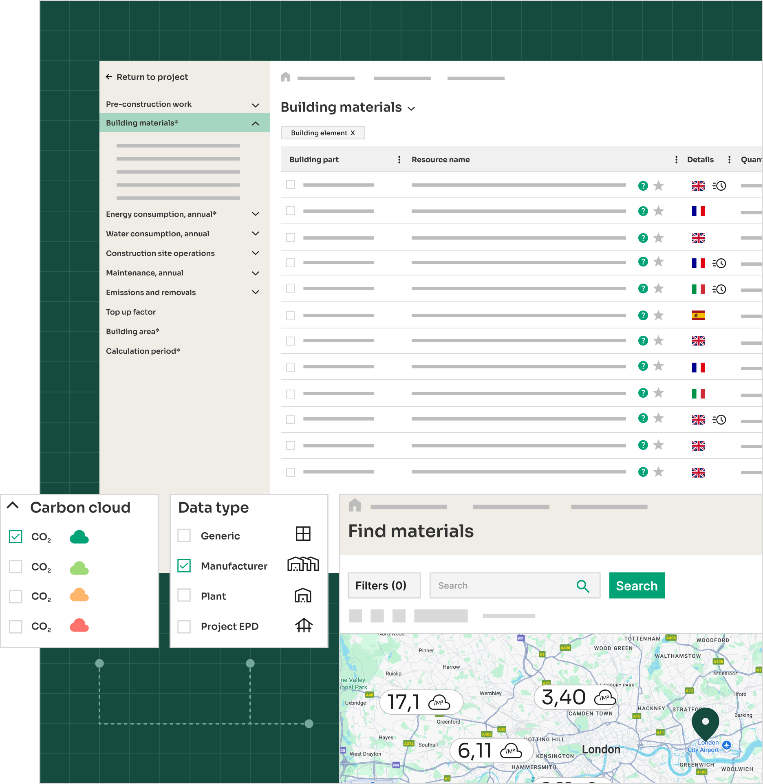Open the history clock icon in the first row
The image size is (763, 784).
coord(719,186)
